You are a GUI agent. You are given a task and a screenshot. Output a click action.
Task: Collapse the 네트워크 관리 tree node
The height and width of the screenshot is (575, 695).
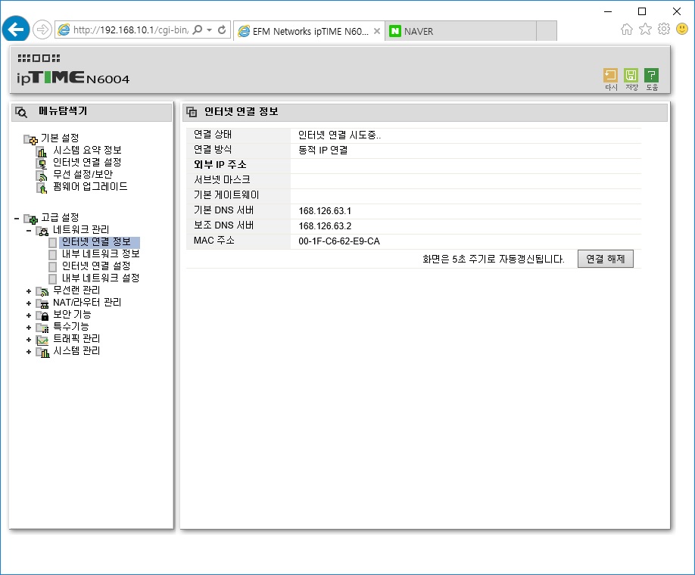[x=28, y=230]
